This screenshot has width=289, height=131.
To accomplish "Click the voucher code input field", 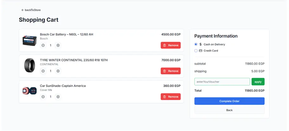I will point(222,82).
